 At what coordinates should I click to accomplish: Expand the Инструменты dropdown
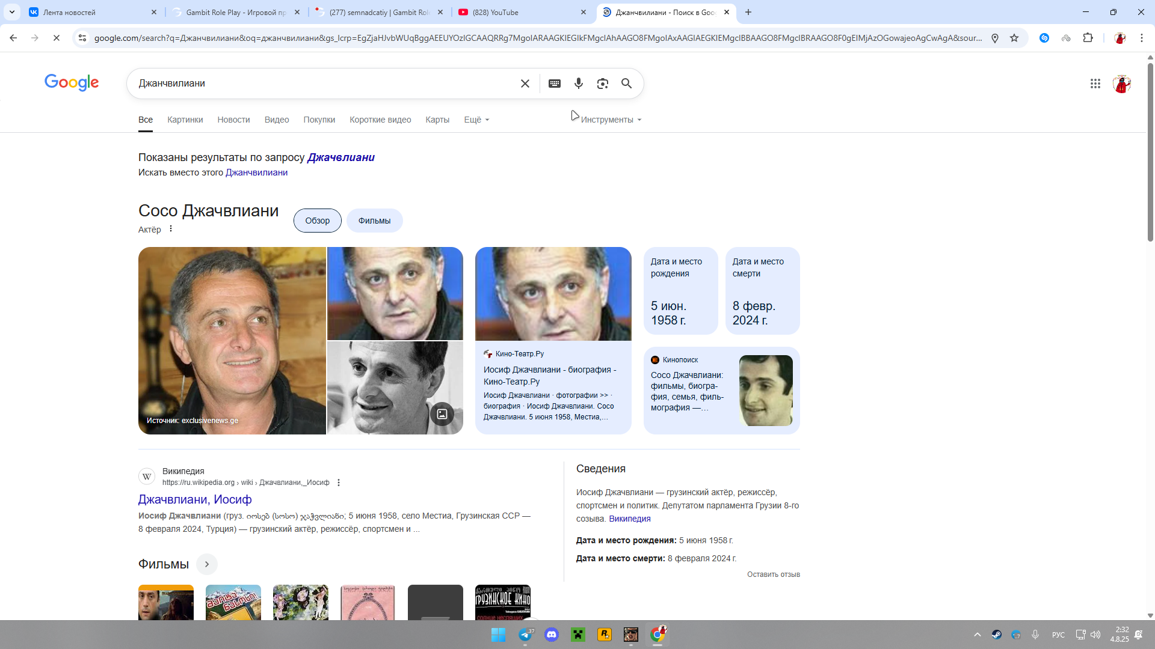[x=611, y=120]
